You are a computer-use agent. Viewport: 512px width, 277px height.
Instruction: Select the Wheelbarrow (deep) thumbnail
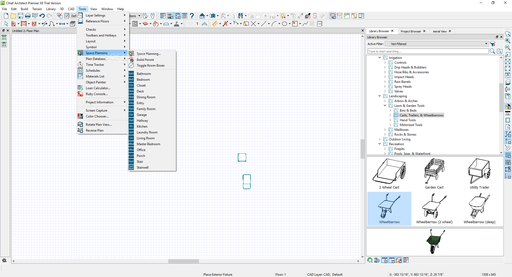479,209
